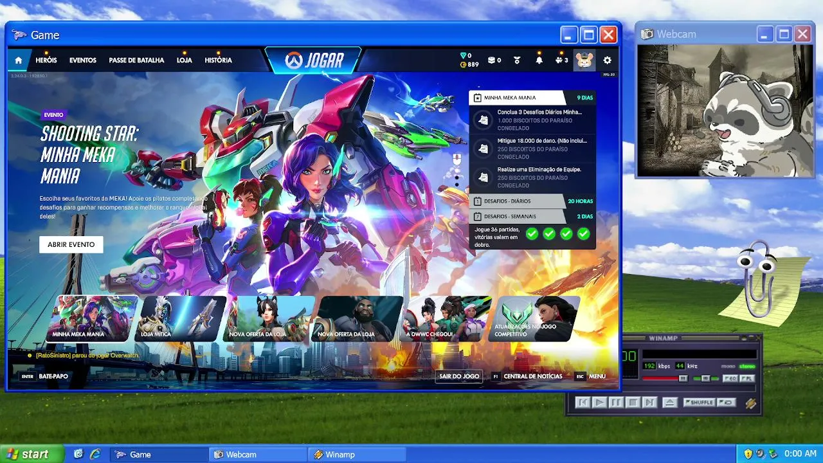Toggle repeat mode in Winamp
Screen dimensions: 823x463
[726, 403]
